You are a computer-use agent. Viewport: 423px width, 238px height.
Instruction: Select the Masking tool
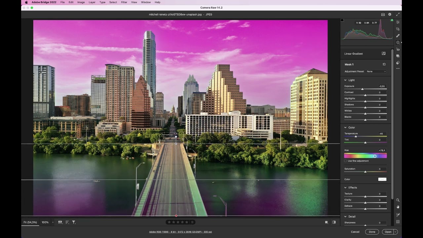pos(398,42)
